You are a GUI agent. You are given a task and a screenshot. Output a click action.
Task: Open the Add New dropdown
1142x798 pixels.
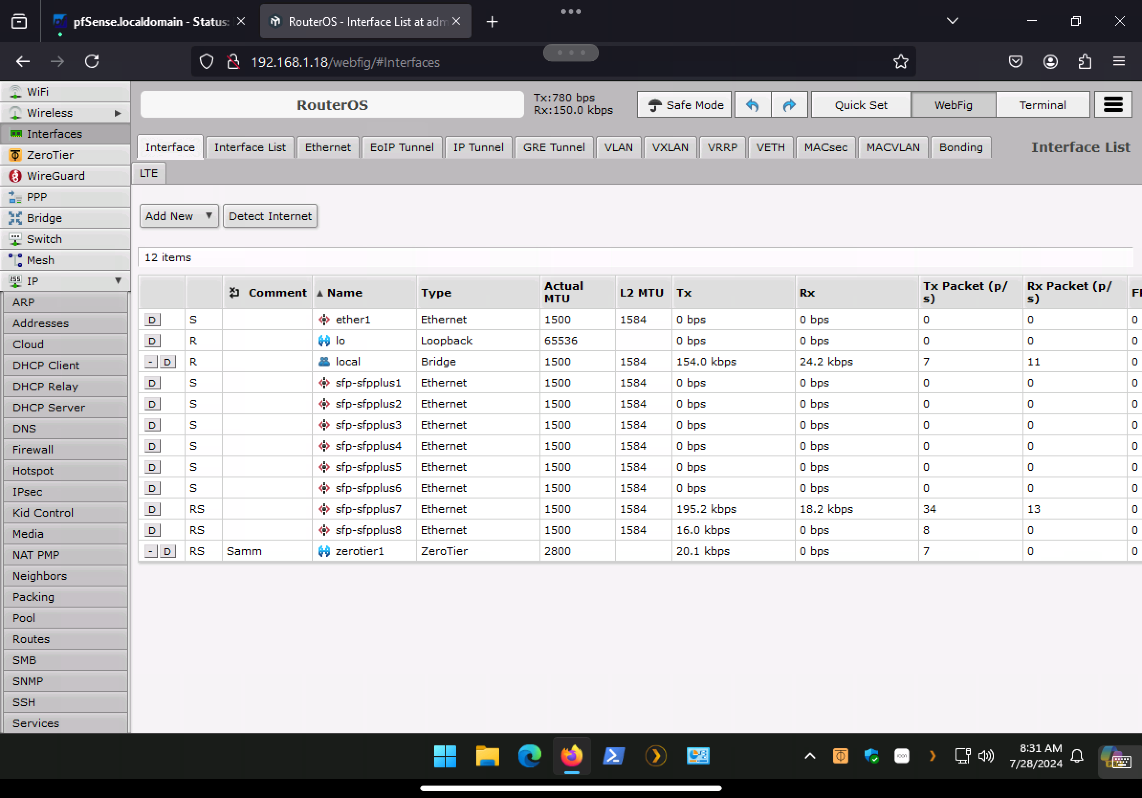tap(178, 216)
